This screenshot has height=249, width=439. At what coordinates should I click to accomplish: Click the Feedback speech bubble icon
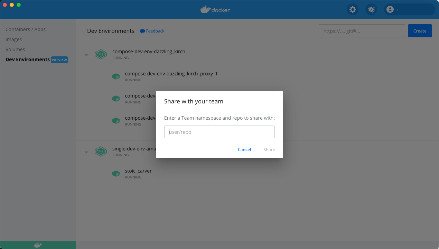coord(142,31)
